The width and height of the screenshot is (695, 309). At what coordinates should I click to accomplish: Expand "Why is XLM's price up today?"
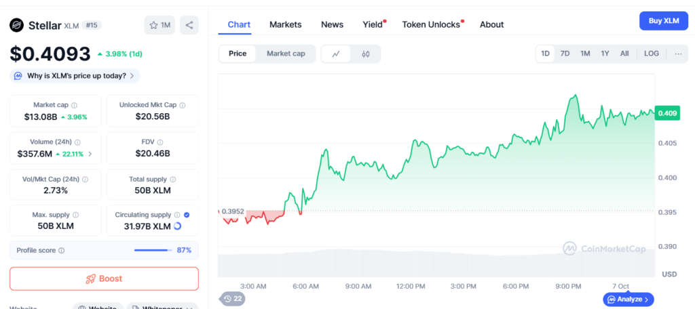click(75, 76)
